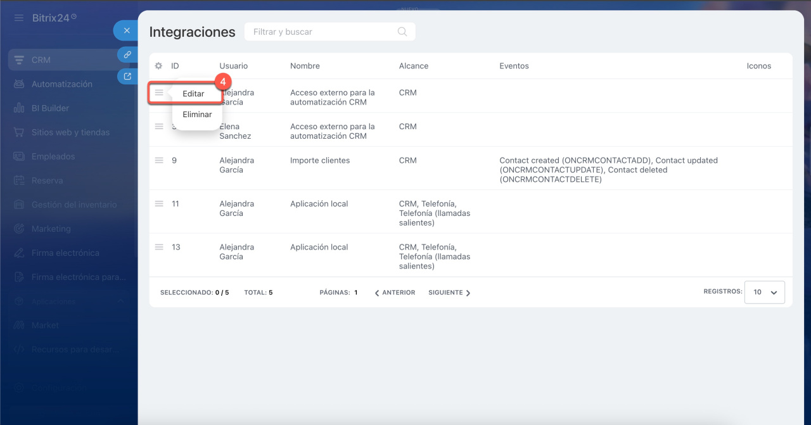Screen dimensions: 811x425
Task: Open the Registros count dropdown
Action: tap(765, 293)
